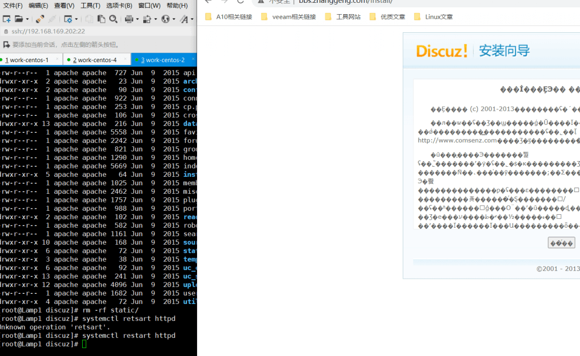Click the add-current-session arrow icon
Image resolution: width=580 pixels, height=356 pixels.
pos(6,45)
